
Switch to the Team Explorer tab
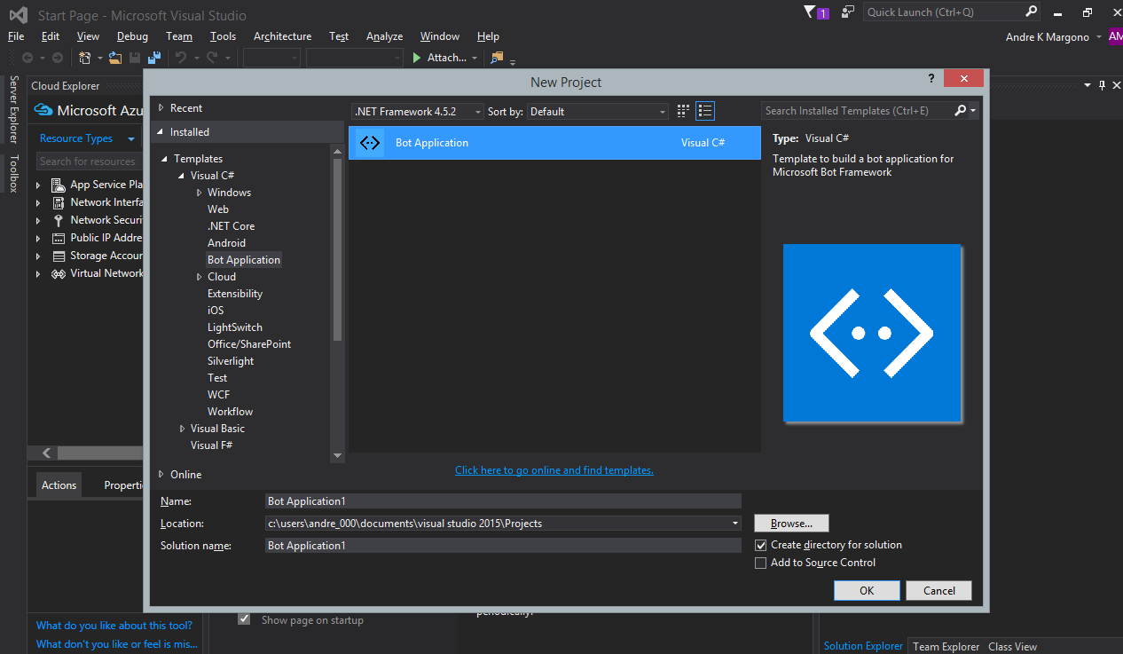click(x=946, y=646)
